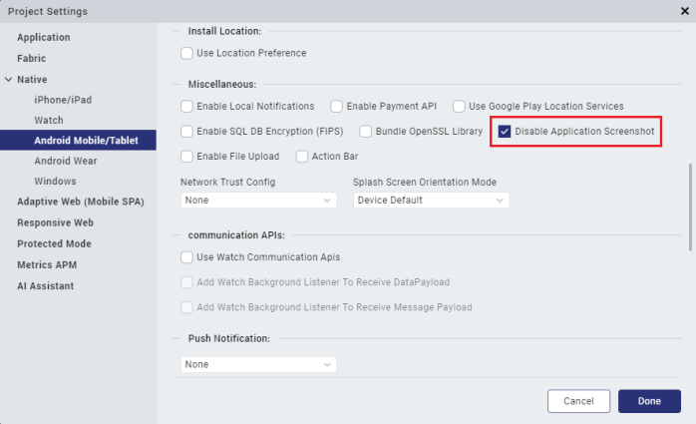This screenshot has width=696, height=424.
Task: Uncheck Disable Application Screenshot
Action: pos(506,131)
